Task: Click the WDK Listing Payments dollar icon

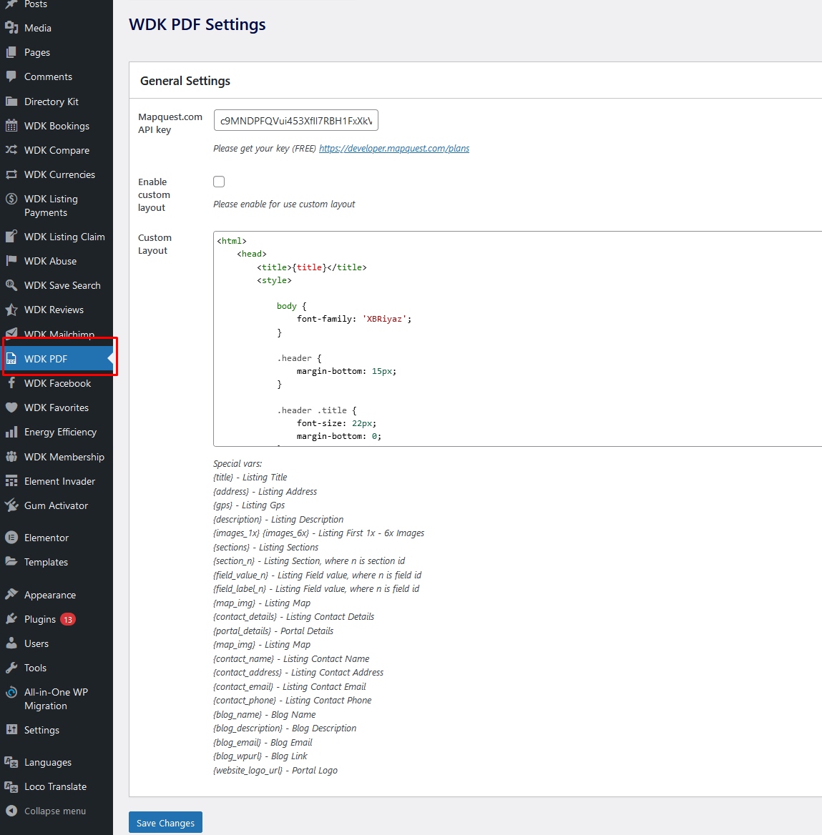Action: (11, 199)
